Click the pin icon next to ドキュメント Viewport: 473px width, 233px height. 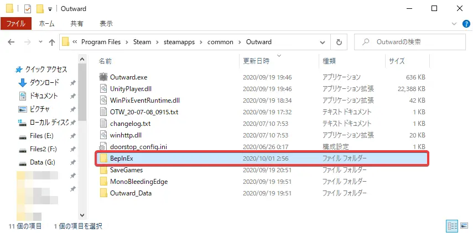(72, 96)
